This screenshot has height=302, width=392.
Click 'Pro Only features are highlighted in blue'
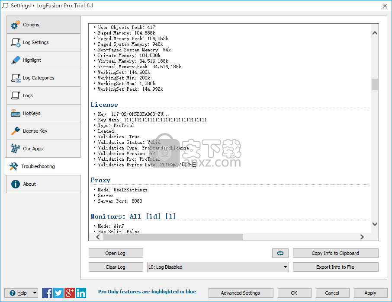coord(147,292)
